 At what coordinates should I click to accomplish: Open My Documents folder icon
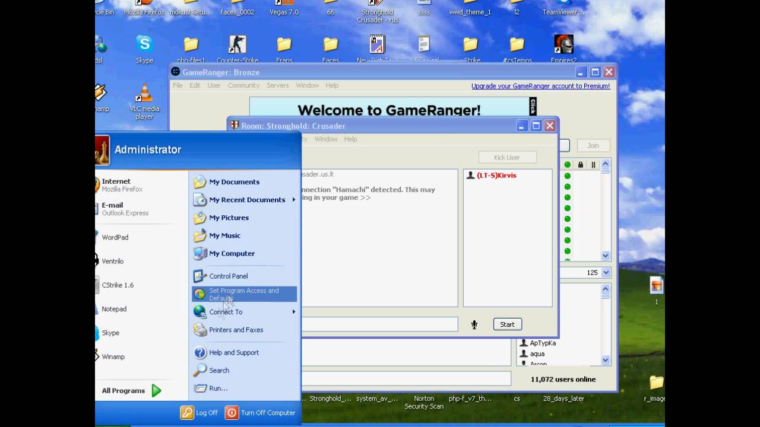coord(200,182)
